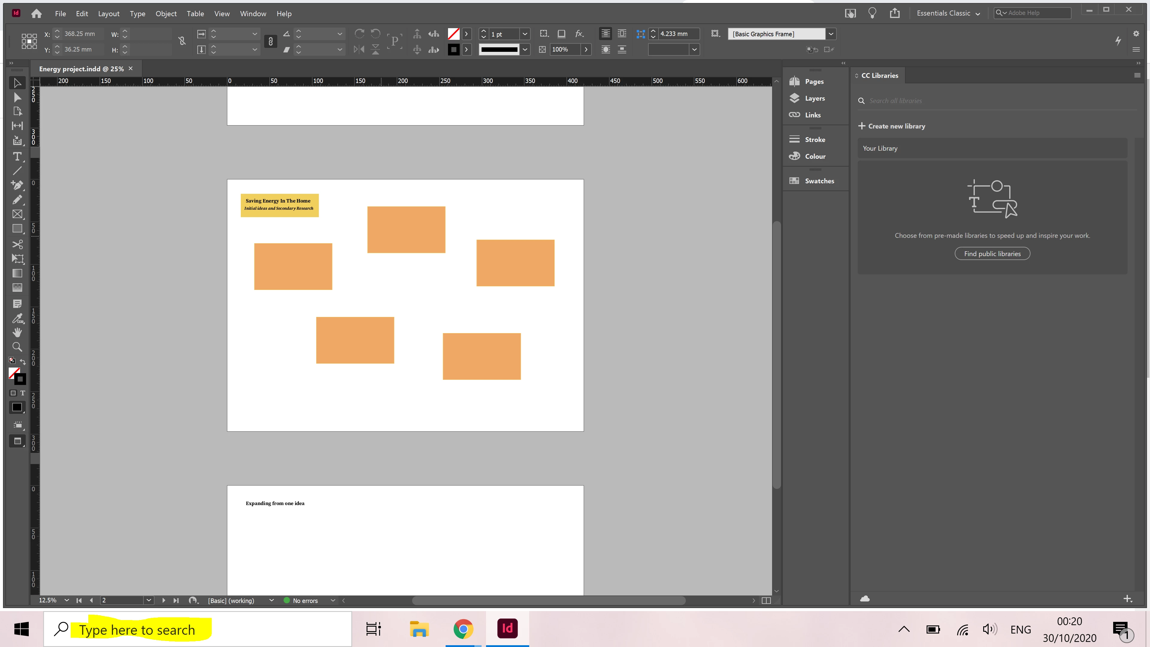Toggle constrain proportions for scaling
This screenshot has width=1150, height=647.
click(x=270, y=42)
